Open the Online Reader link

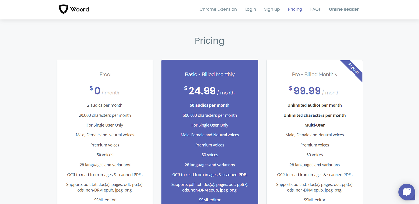pyautogui.click(x=344, y=9)
